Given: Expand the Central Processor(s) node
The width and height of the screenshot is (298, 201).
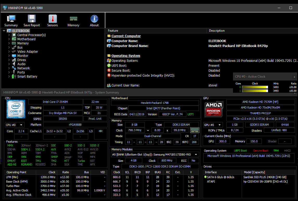Looking at the screenshot, I should pyautogui.click(x=9, y=35).
